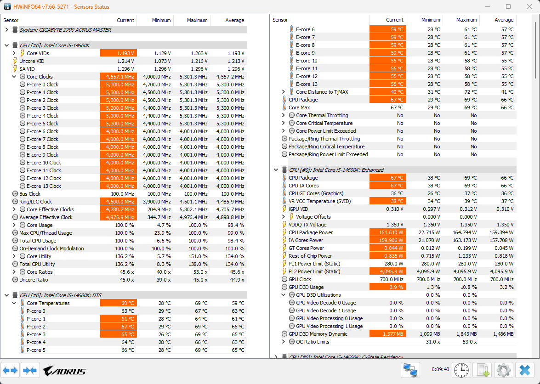Expand the Core Thermal Throttling row
Viewport: 540px width, 384px height.
pyautogui.click(x=284, y=115)
